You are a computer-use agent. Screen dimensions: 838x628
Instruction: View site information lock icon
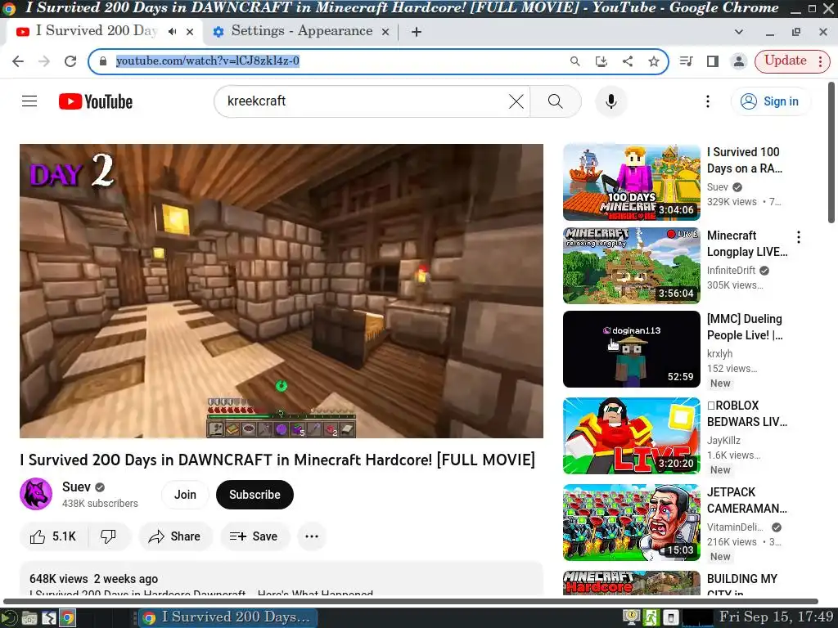102,61
